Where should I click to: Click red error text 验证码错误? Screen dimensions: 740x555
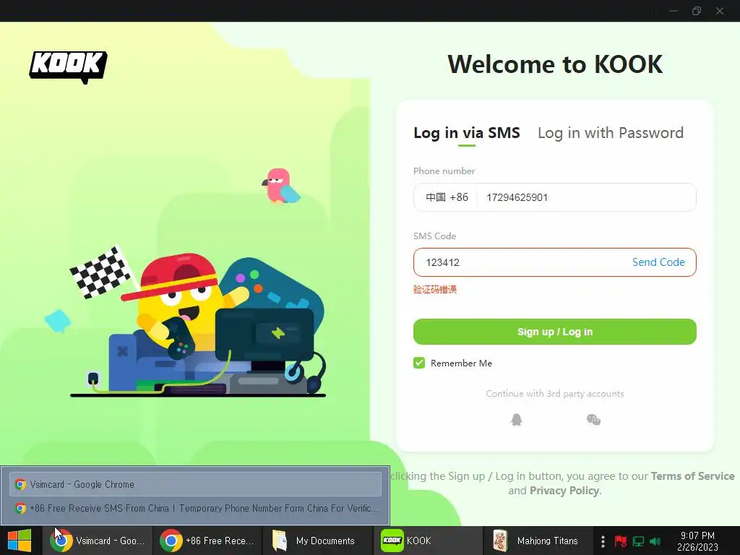[434, 289]
